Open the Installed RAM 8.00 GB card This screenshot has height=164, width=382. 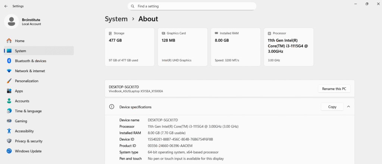click(236, 47)
